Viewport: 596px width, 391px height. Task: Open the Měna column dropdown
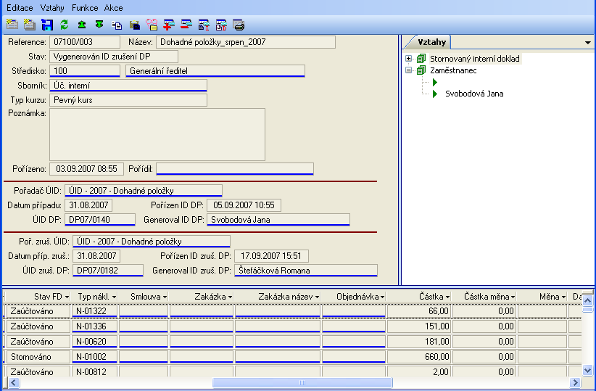(x=563, y=297)
